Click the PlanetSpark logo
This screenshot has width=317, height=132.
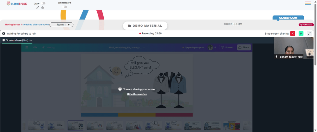[16, 3]
